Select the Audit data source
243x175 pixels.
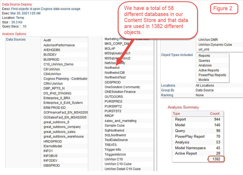pos(47,40)
